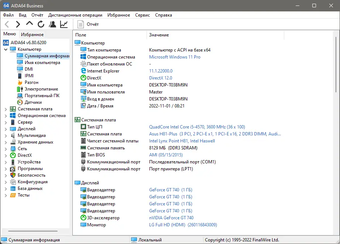Viewport: 340px width, 244px height.
Task: Refresh the page with the reload icon
Action: [x=41, y=24]
